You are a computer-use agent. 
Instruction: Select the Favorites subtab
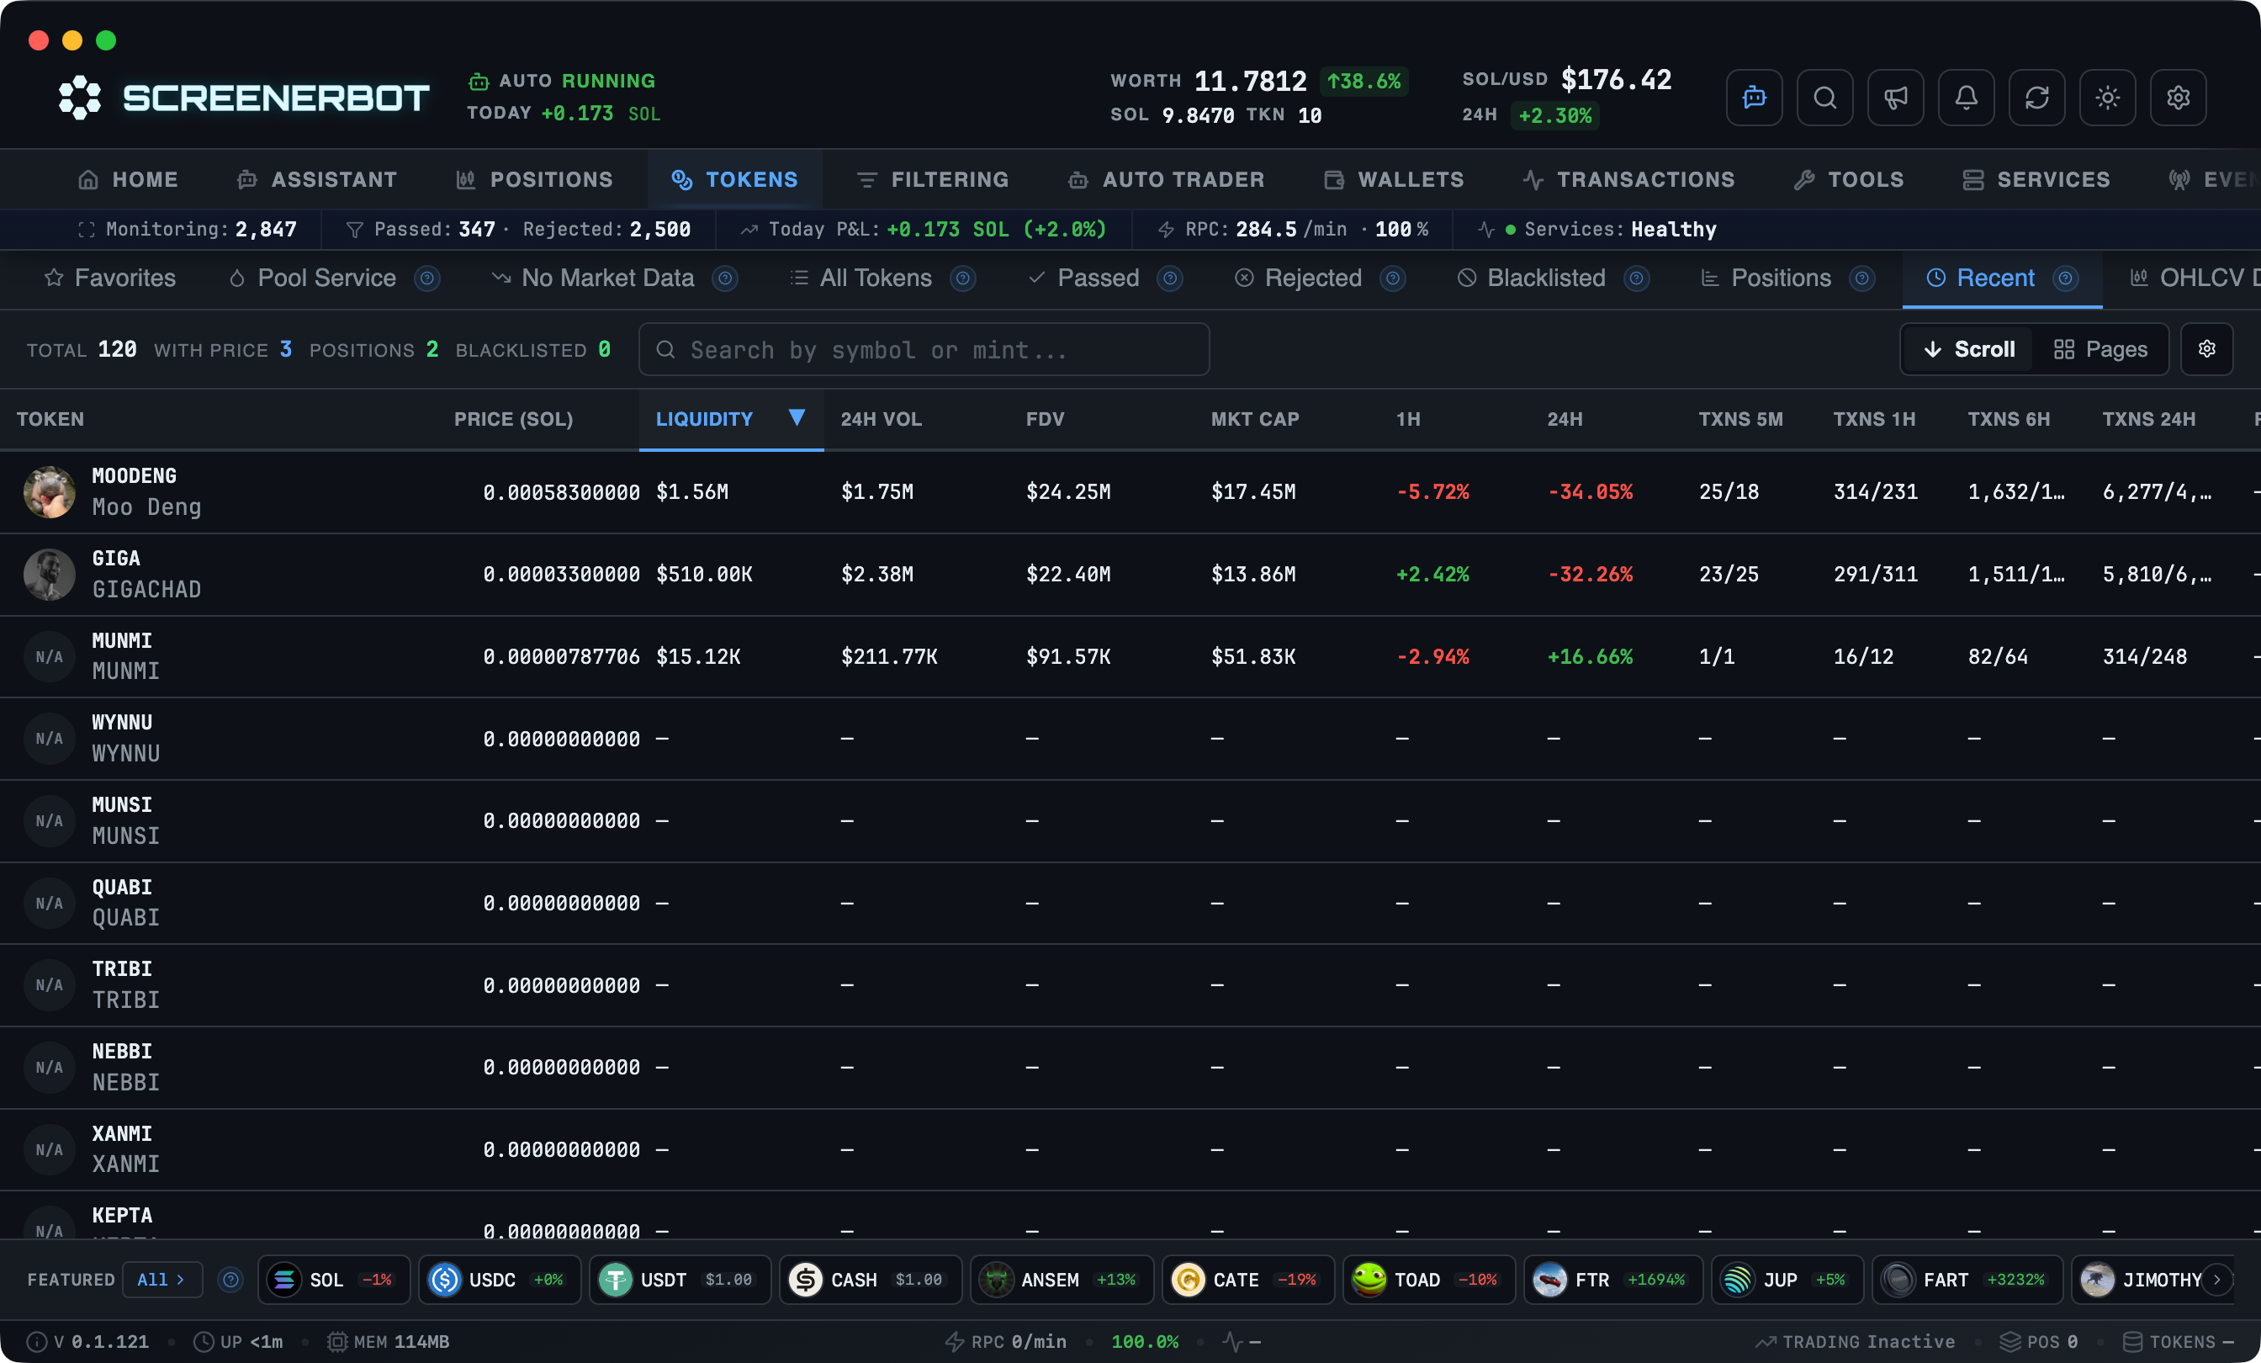tap(110, 278)
